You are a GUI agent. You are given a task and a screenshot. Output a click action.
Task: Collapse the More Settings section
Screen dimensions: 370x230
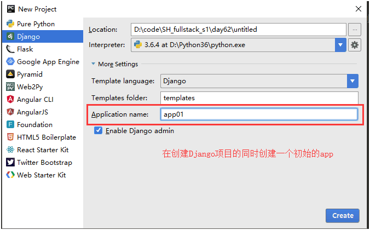[94, 64]
